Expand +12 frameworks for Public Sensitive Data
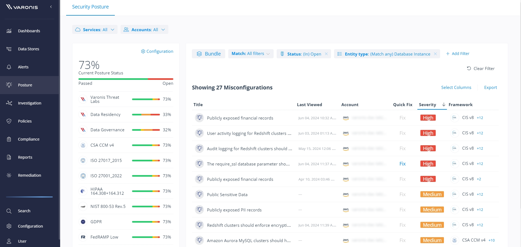The image size is (521, 247). click(480, 194)
